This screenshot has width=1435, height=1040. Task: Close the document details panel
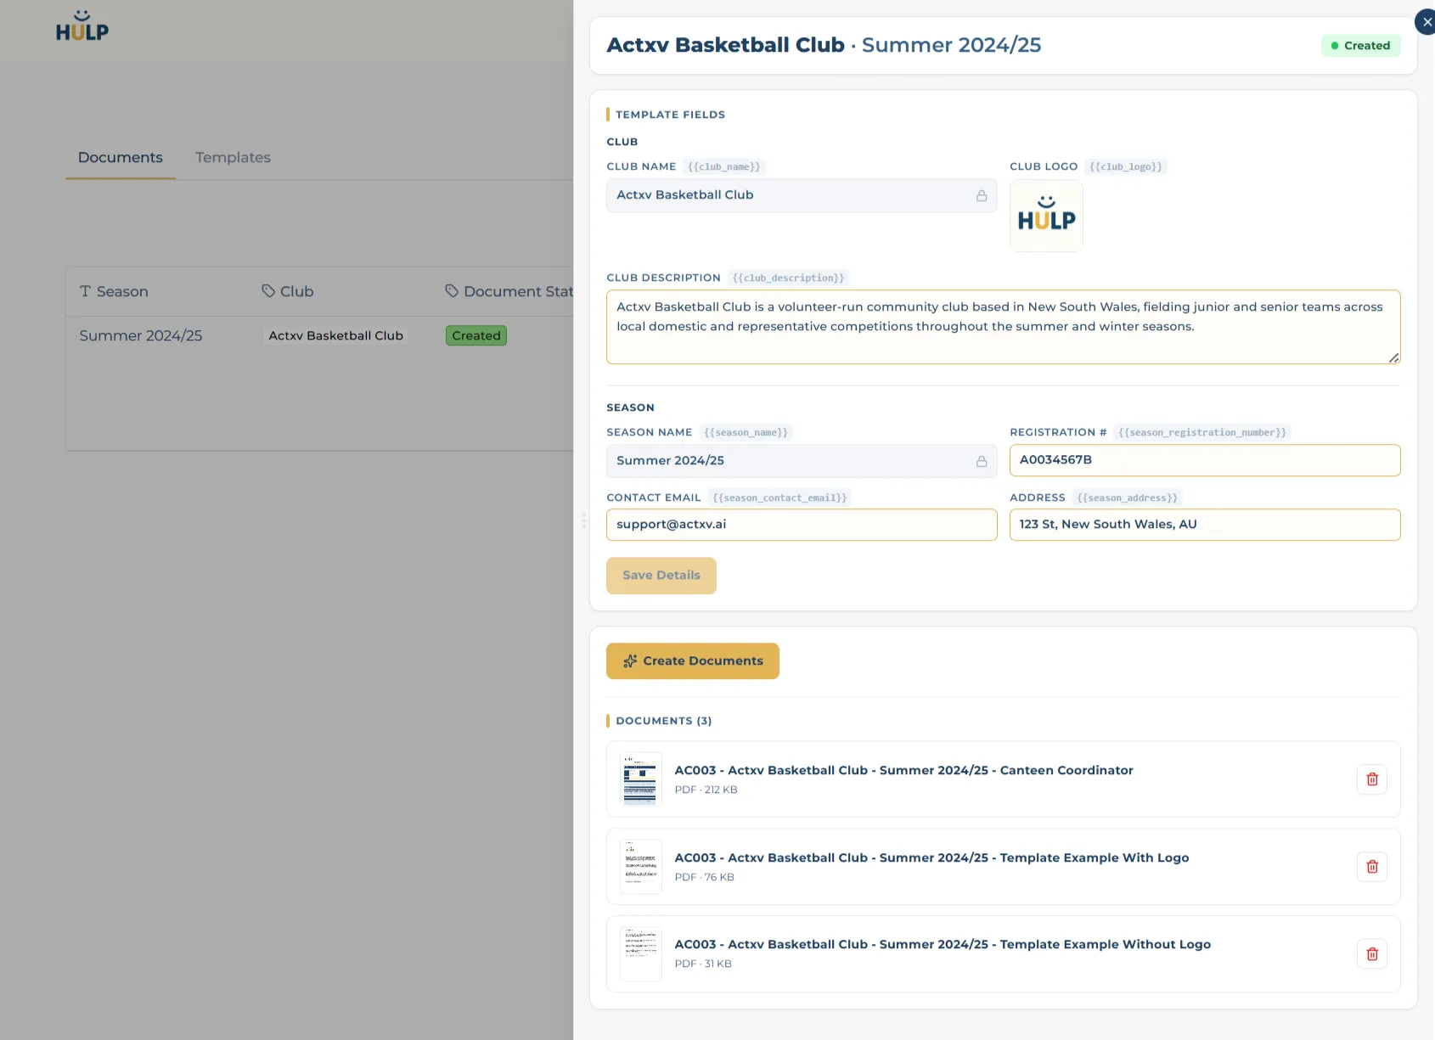tap(1427, 22)
